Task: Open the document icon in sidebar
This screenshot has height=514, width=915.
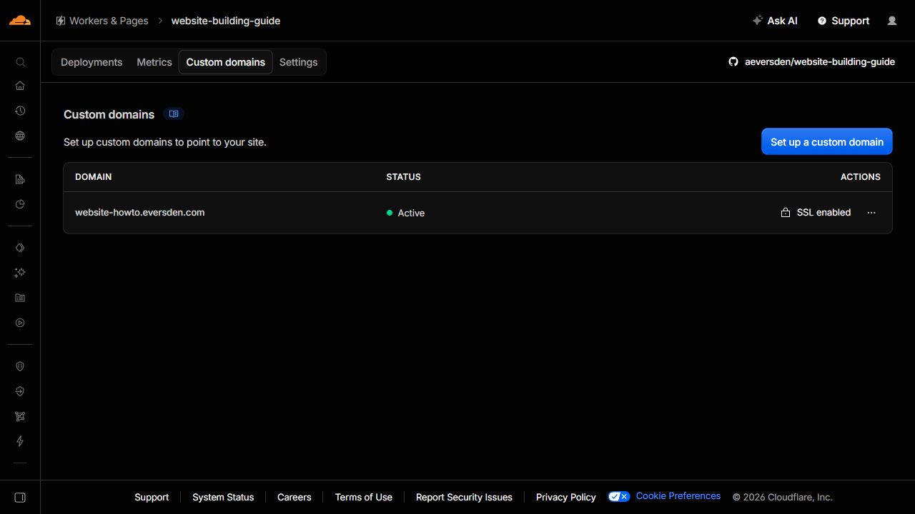Action: pos(20,179)
